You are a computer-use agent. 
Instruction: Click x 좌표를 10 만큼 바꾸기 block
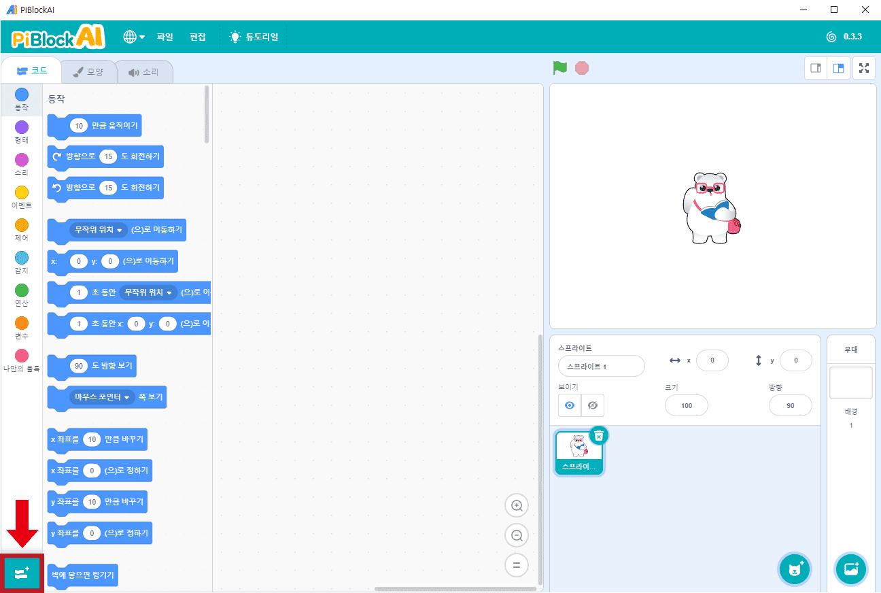pyautogui.click(x=97, y=439)
